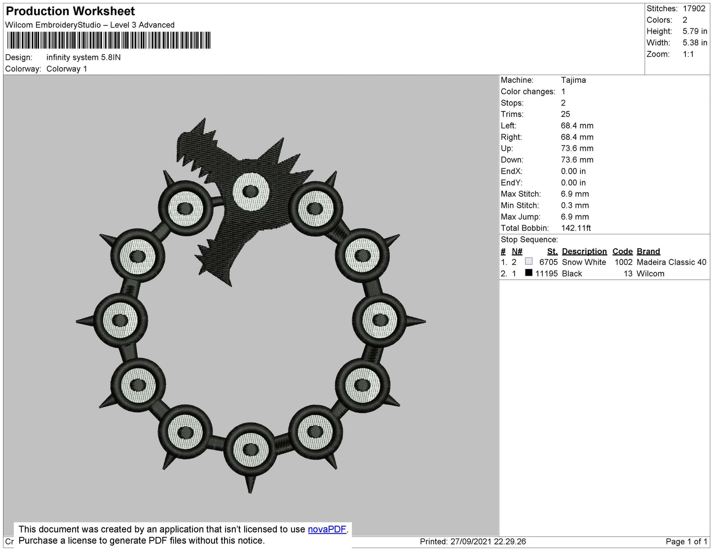Click the barcode under the software name

pyautogui.click(x=109, y=40)
